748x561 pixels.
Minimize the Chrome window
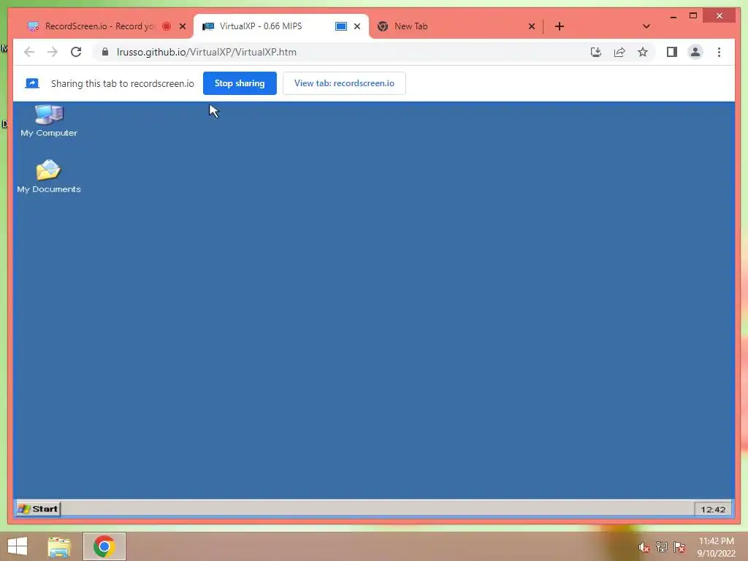[673, 16]
